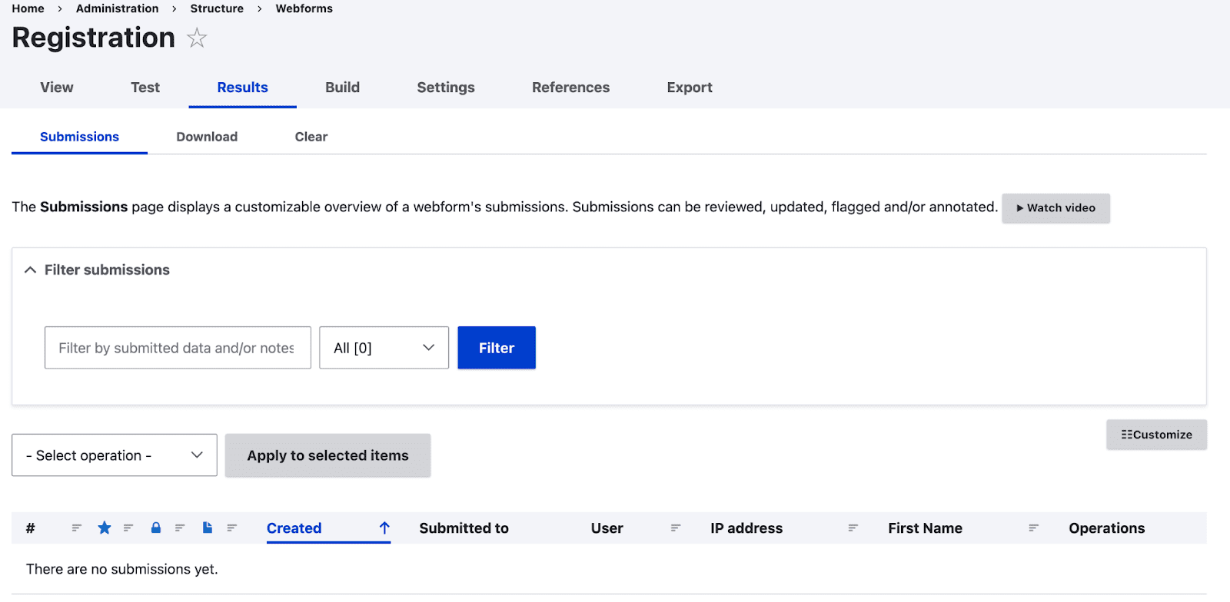Click the ascending sort arrow next to Created

tap(384, 528)
